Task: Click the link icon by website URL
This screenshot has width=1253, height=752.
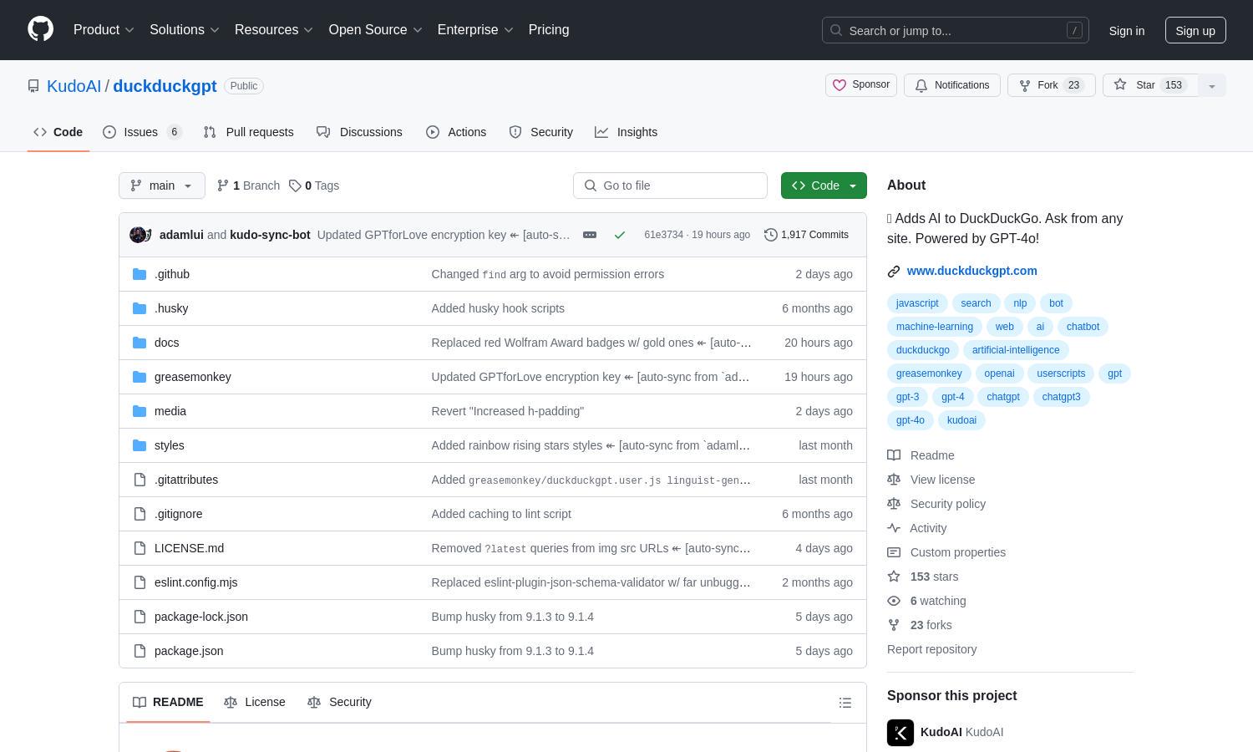Action: pos(894,271)
